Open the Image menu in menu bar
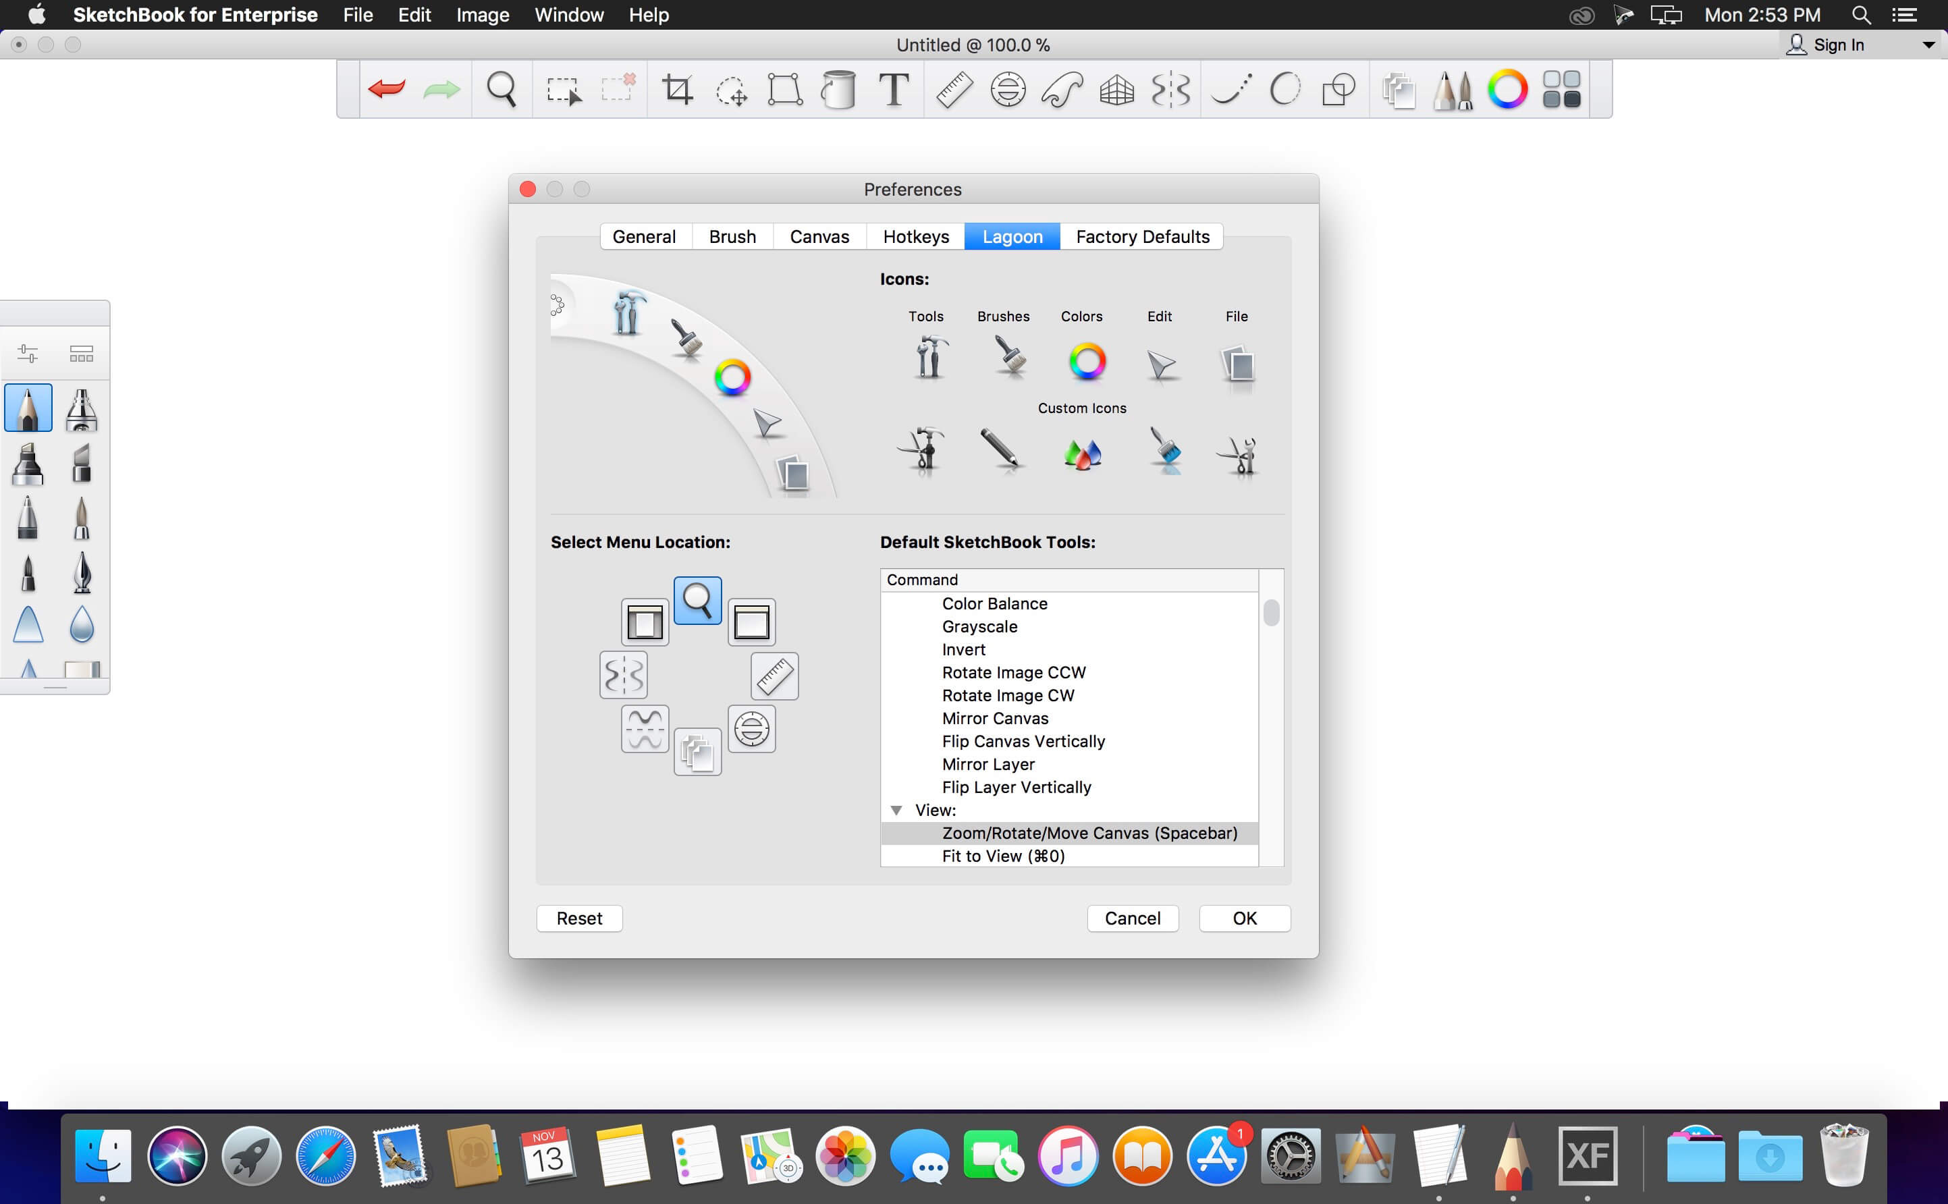The width and height of the screenshot is (1948, 1204). [x=483, y=15]
